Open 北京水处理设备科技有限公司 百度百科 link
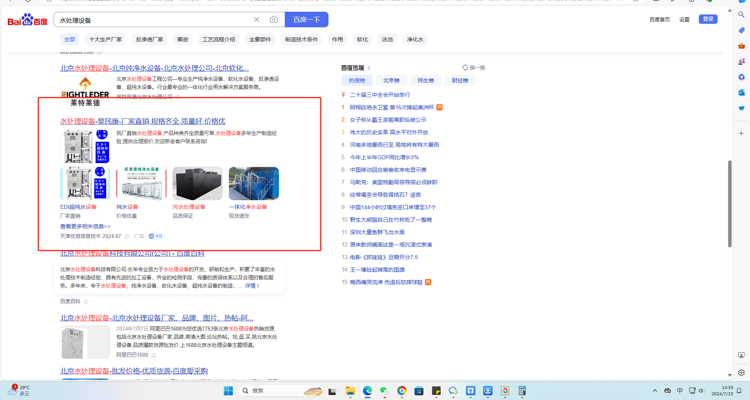The image size is (750, 400). [x=132, y=254]
